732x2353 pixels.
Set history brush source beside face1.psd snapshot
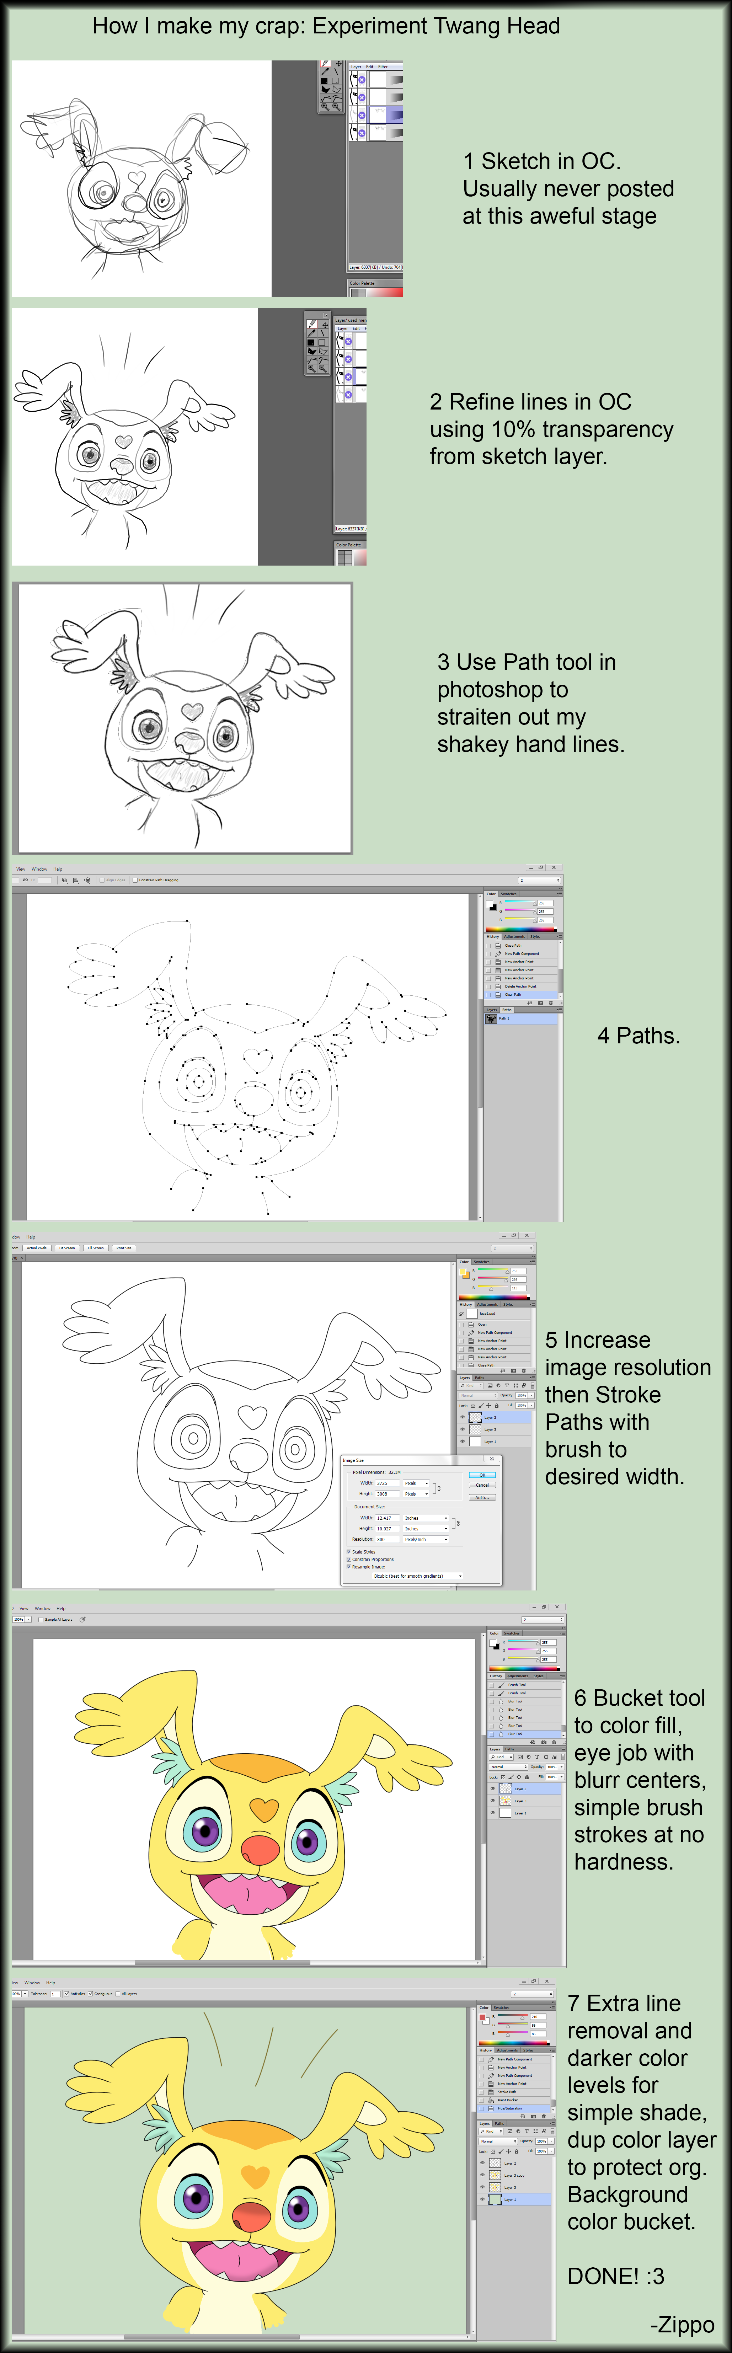461,1314
